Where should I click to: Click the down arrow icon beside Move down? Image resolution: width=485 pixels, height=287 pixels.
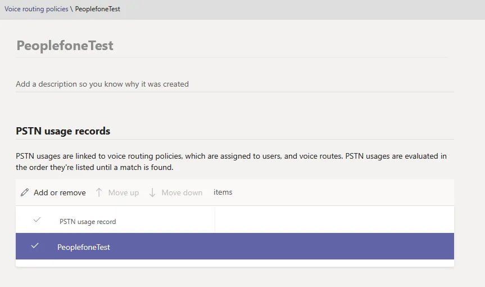coord(152,192)
